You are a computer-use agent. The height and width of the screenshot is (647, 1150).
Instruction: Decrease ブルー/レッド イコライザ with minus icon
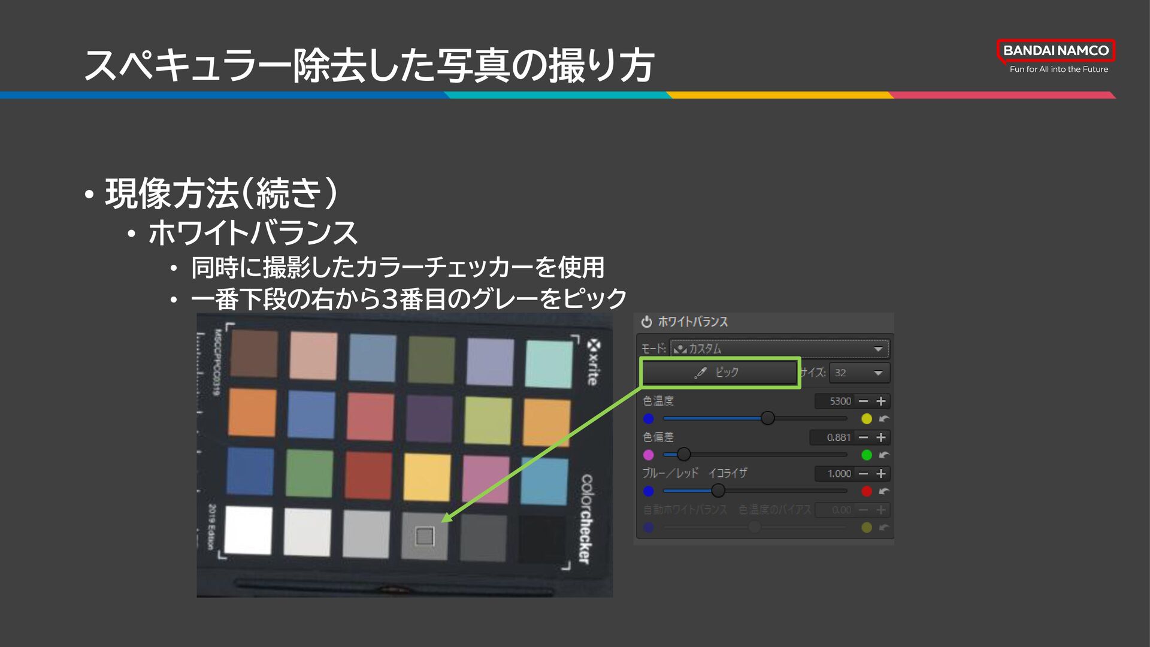(x=863, y=474)
